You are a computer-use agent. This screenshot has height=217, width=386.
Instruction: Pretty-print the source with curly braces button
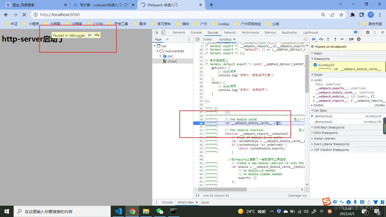198,196
